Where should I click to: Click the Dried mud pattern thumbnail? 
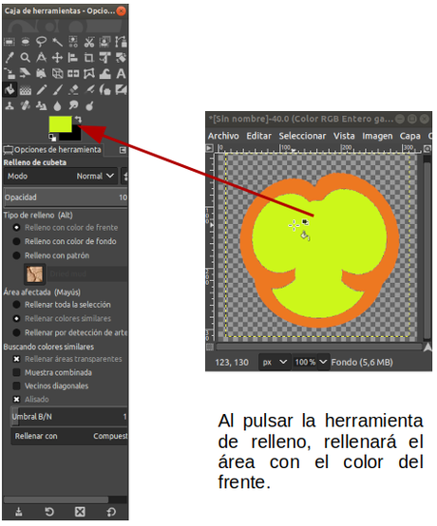(x=35, y=273)
